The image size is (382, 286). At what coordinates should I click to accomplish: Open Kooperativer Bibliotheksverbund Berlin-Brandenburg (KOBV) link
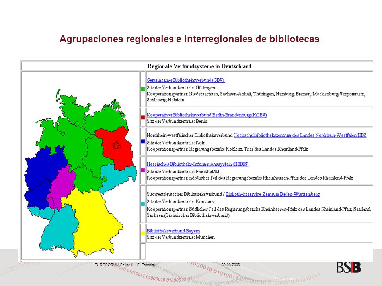pyautogui.click(x=207, y=115)
